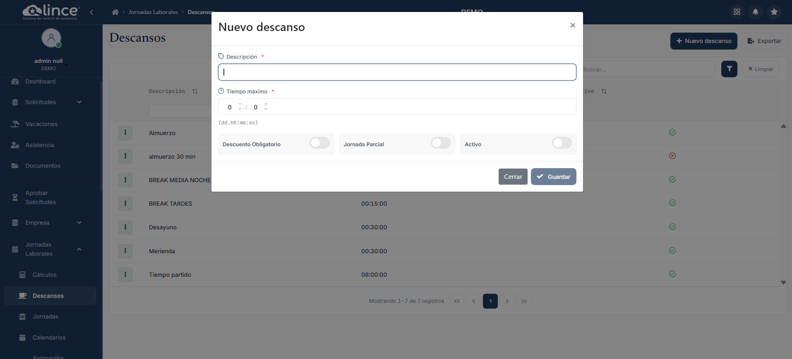Toggle Jornada Parcial switch

(x=441, y=143)
